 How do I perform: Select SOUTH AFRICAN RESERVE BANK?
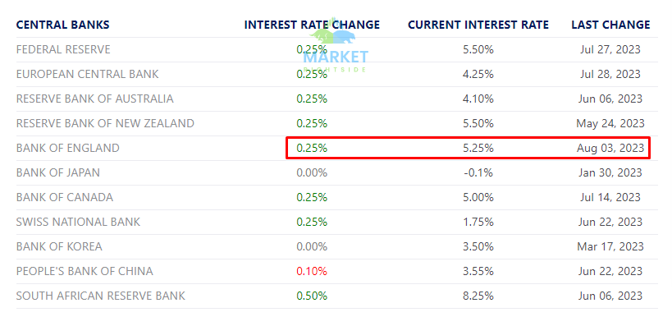tap(101, 296)
